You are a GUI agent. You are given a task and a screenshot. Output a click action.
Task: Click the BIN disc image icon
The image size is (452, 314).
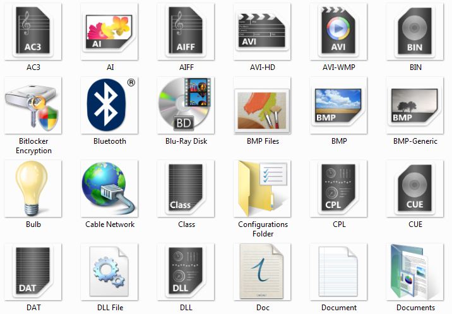(415, 32)
